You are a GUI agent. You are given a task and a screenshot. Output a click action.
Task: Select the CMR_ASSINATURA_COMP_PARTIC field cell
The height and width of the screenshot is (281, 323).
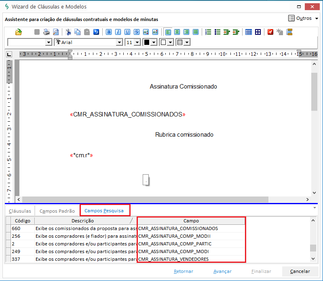[x=191, y=244]
